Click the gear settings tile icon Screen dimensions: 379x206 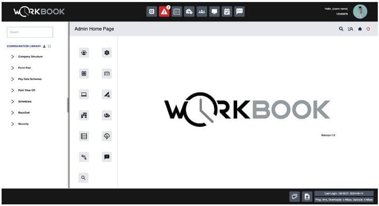coord(107,53)
